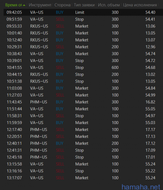Open the hamaha.net watermark link

point(141,187)
